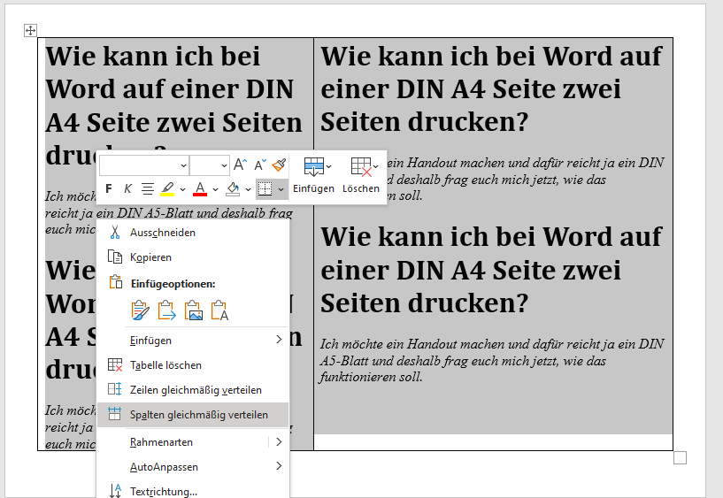
Task: Click the table move handle
Action: click(x=30, y=31)
